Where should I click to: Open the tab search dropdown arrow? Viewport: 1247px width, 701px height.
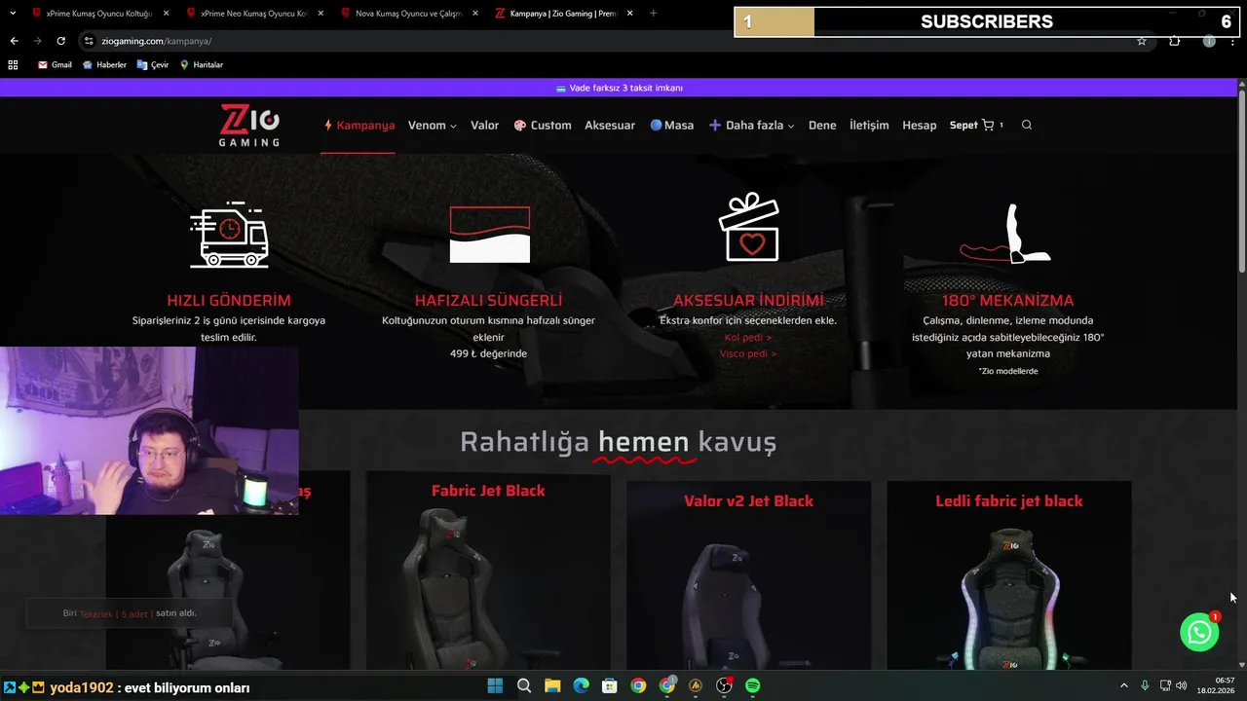pyautogui.click(x=13, y=14)
